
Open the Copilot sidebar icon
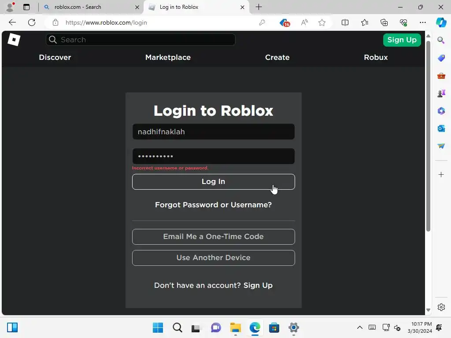tap(441, 22)
